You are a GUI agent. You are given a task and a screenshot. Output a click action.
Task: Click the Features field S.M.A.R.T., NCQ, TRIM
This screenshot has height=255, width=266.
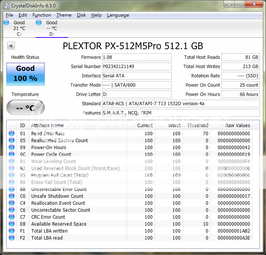pos(181,113)
